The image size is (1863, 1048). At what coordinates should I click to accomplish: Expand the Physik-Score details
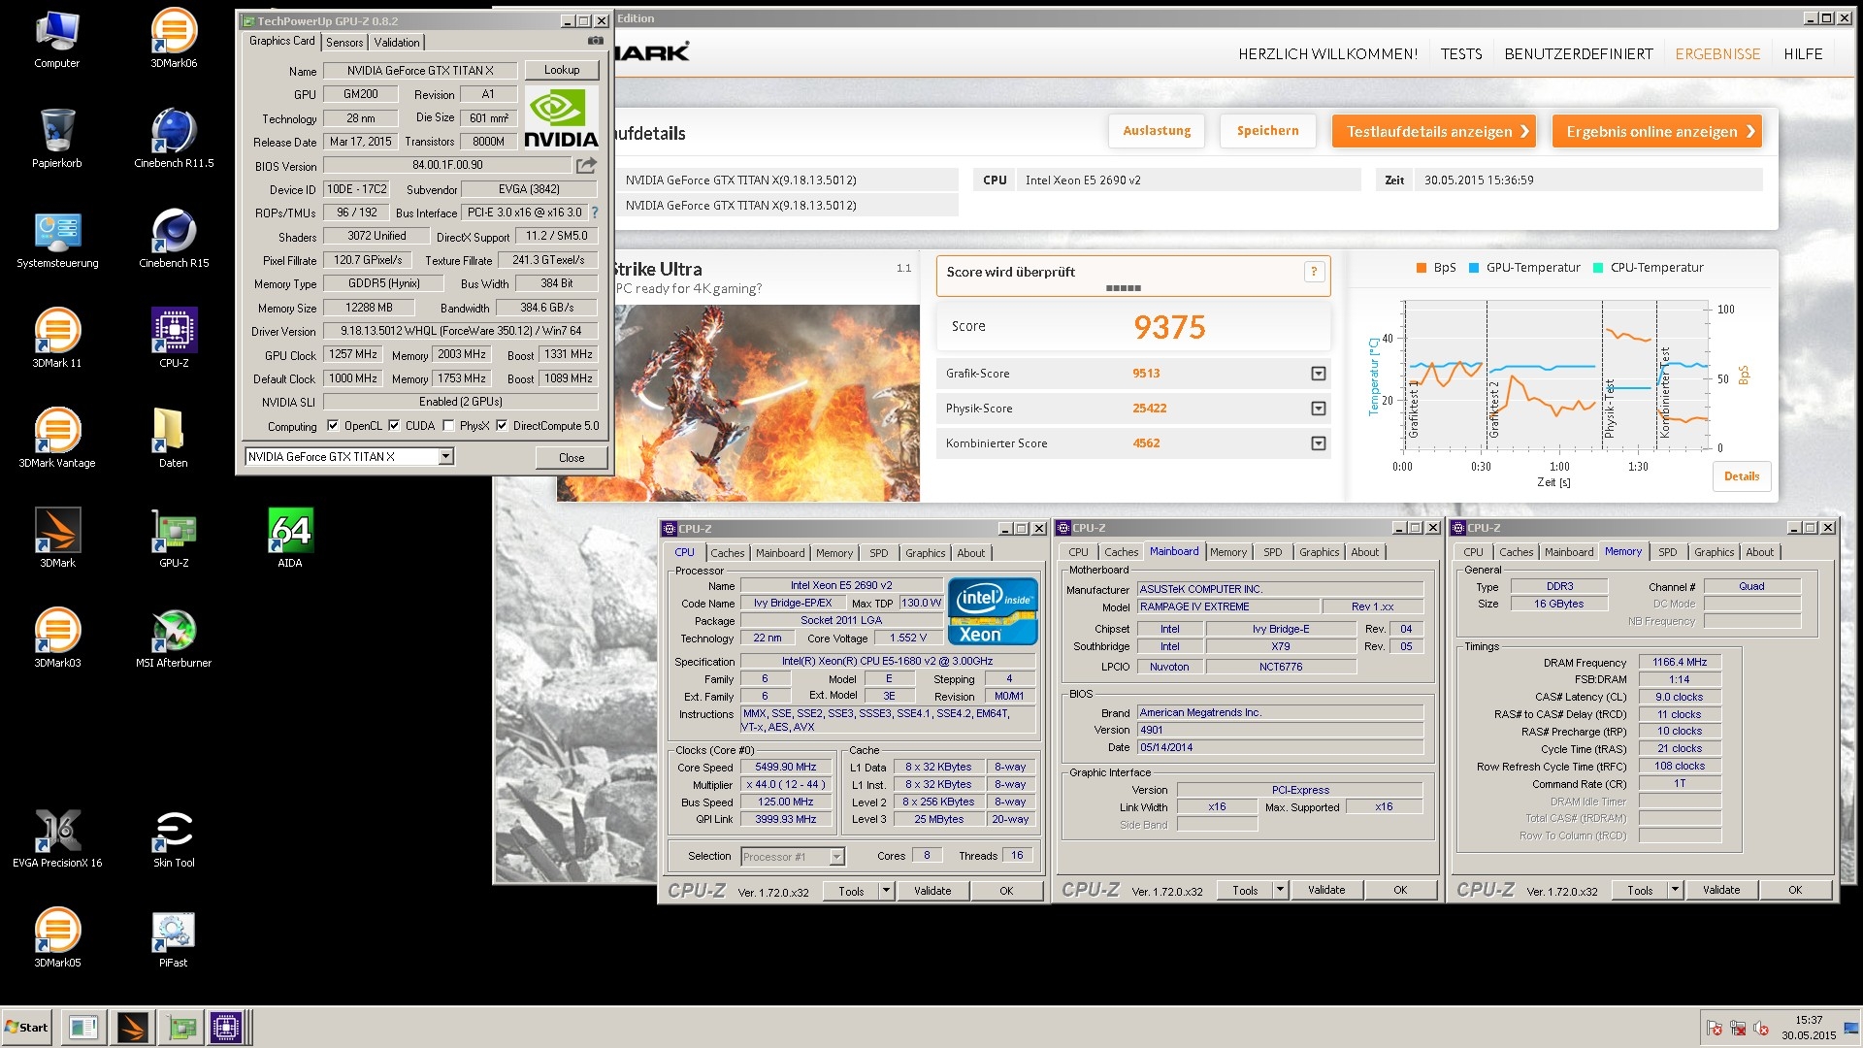tap(1318, 409)
